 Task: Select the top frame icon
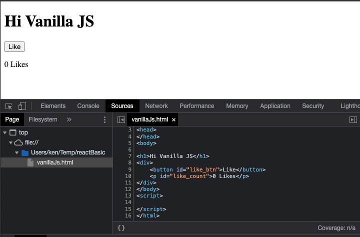tap(13, 132)
